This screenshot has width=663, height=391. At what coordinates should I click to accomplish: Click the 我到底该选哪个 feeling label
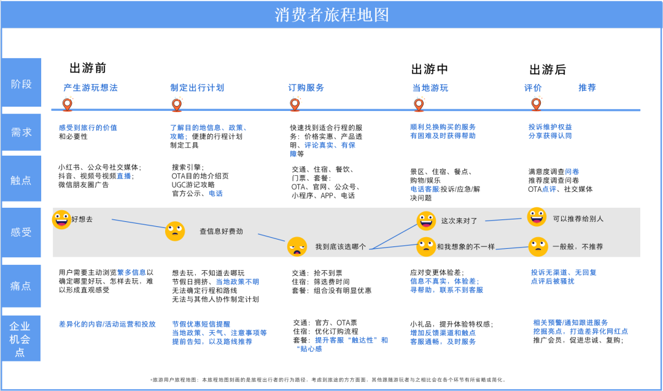341,246
